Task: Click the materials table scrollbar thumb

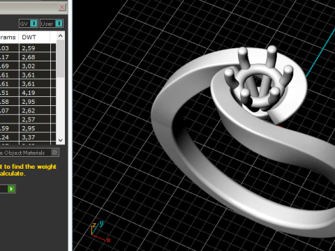Action: click(61, 59)
